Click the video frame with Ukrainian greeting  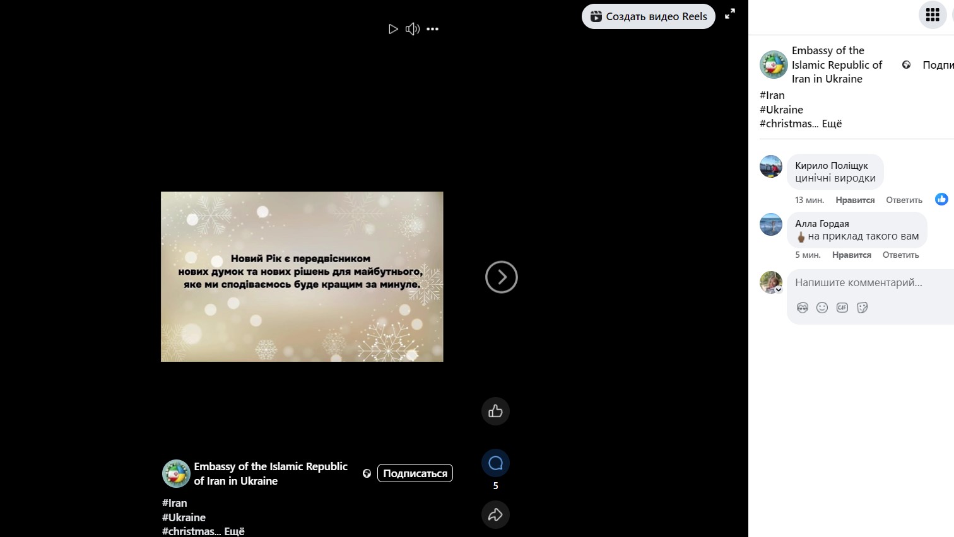302,277
